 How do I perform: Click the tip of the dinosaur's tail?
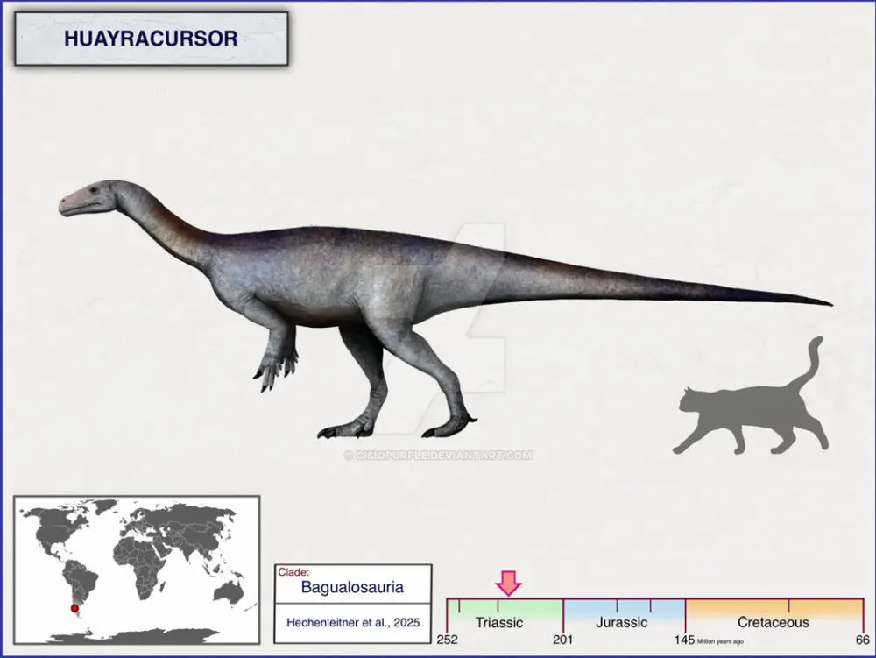823,304
